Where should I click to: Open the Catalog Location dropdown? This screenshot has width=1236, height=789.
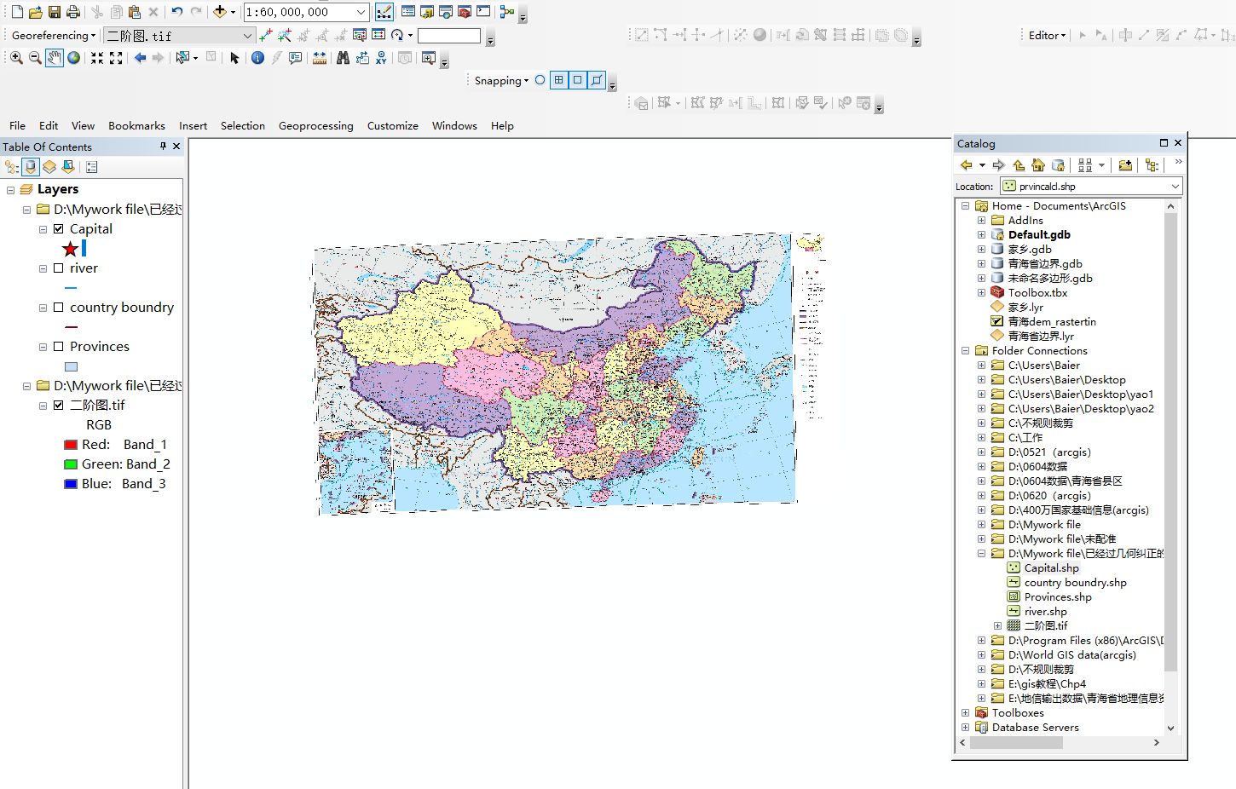pos(1175,187)
